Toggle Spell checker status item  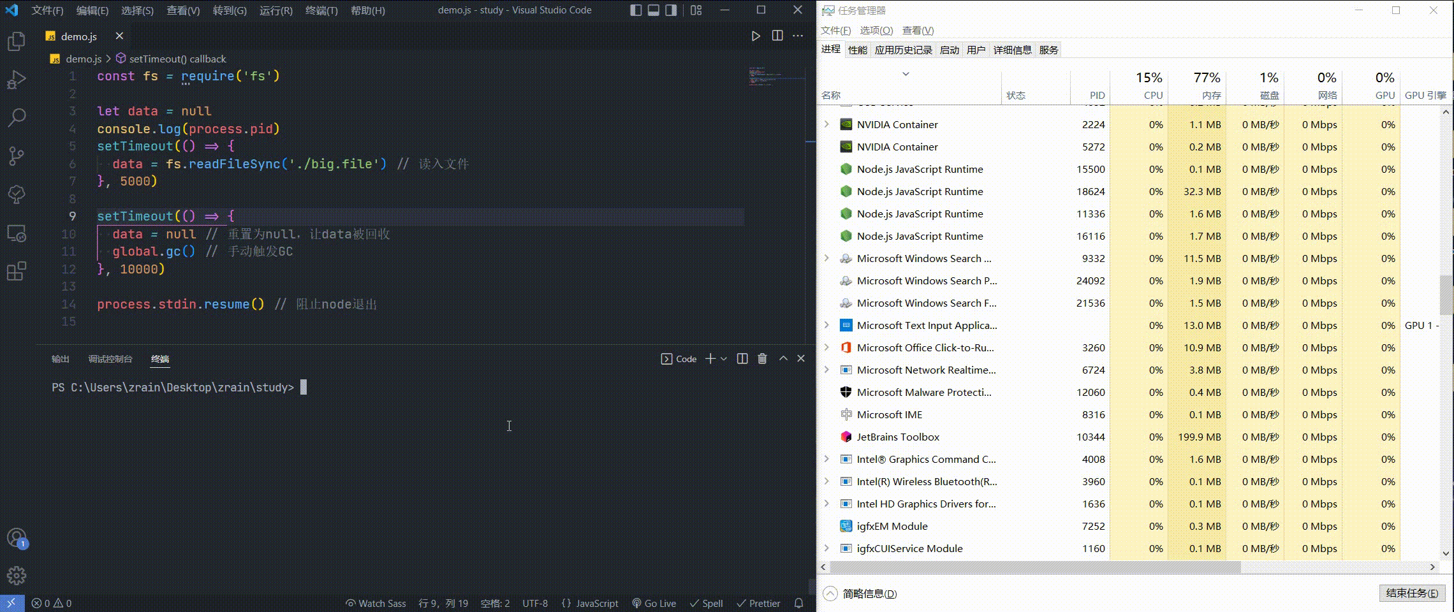tap(706, 603)
